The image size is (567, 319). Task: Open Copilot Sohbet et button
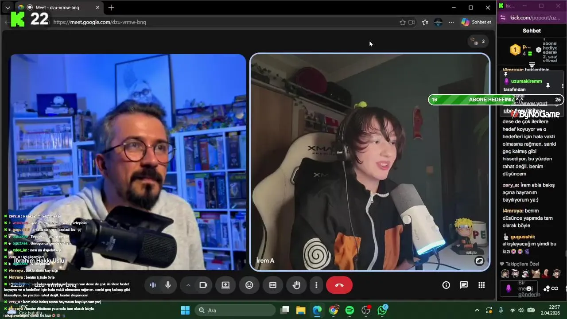click(x=477, y=22)
